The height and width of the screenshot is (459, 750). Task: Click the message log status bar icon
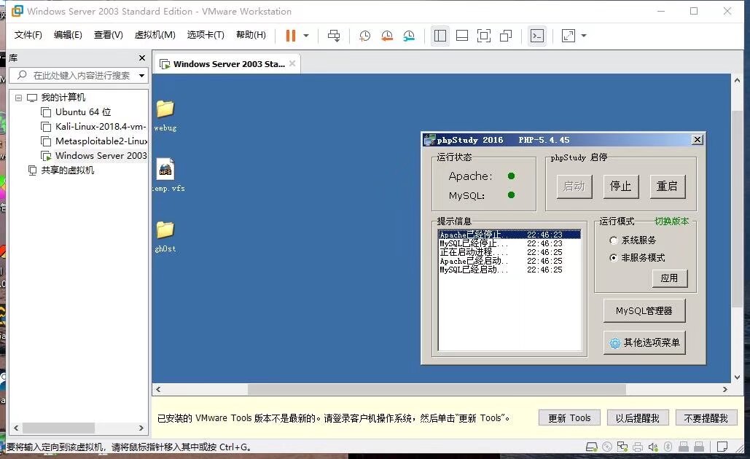(722, 447)
